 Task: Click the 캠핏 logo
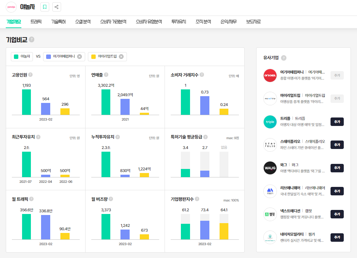[x=270, y=214]
